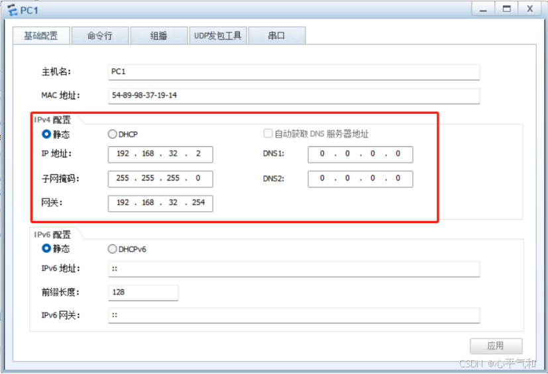Close the PC1 window
The image size is (548, 374).
tap(530, 9)
